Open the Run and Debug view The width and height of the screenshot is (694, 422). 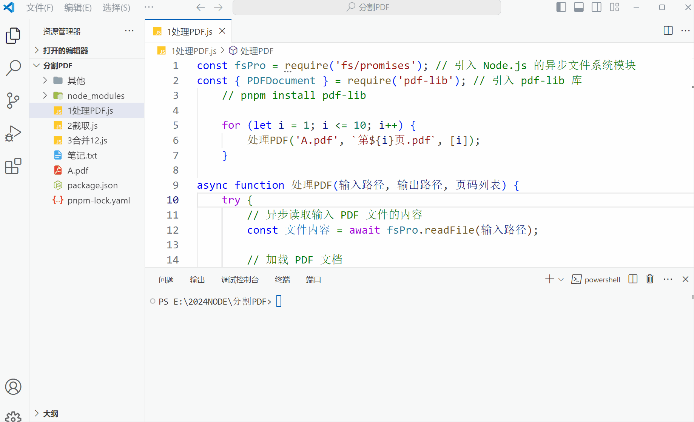coord(14,133)
